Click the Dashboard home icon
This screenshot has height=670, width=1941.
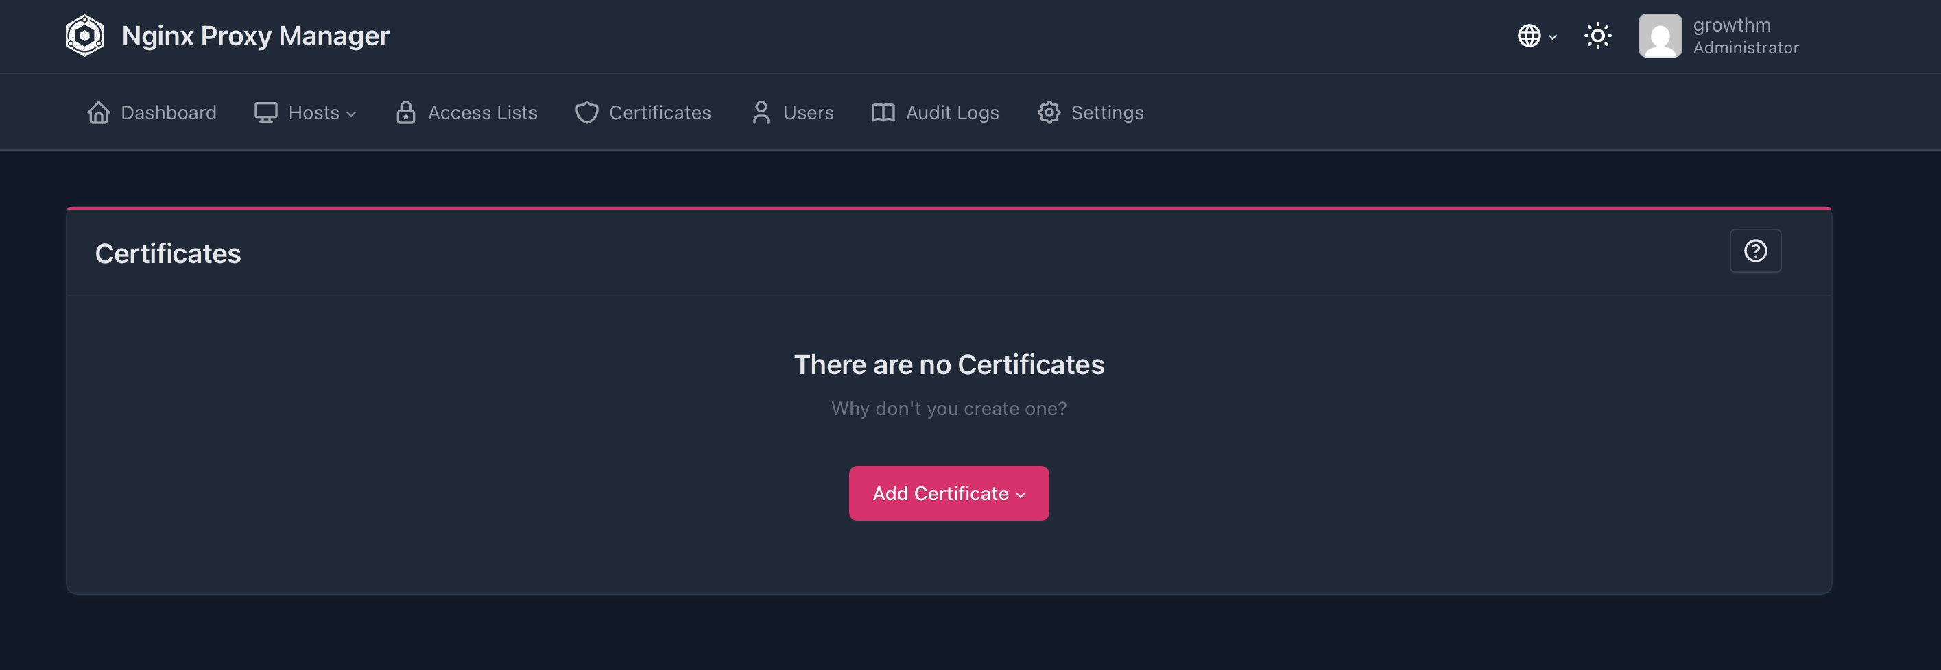[x=99, y=112]
